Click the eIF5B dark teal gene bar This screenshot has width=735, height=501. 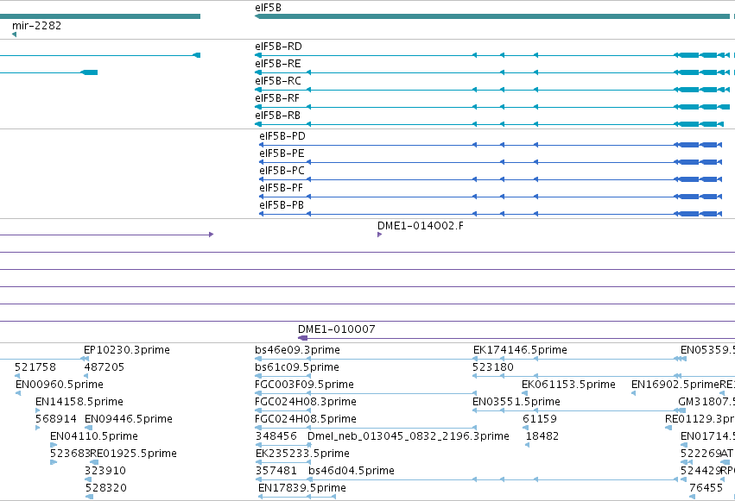coord(492,16)
